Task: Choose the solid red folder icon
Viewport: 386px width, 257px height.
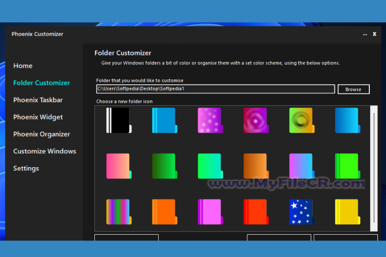Action: click(256, 211)
